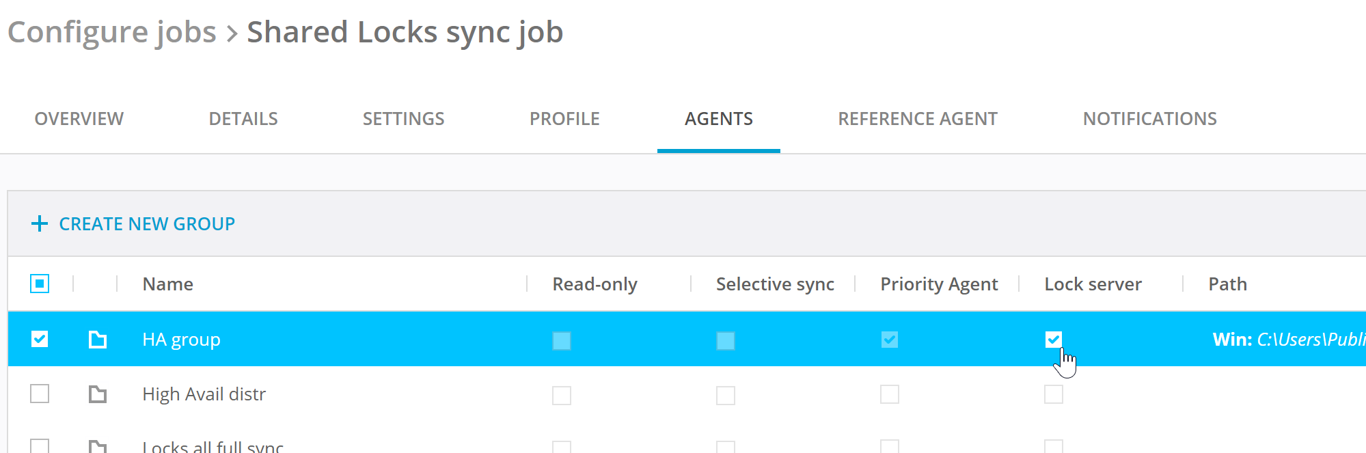Screen dimensions: 1366x453
Task: Sort by the Name column header
Action: pos(168,284)
